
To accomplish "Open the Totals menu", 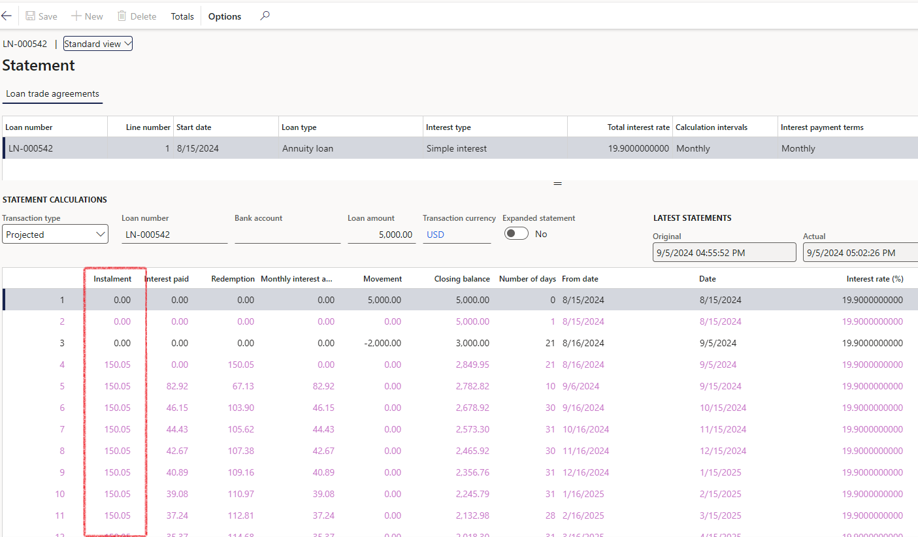I will coord(182,16).
